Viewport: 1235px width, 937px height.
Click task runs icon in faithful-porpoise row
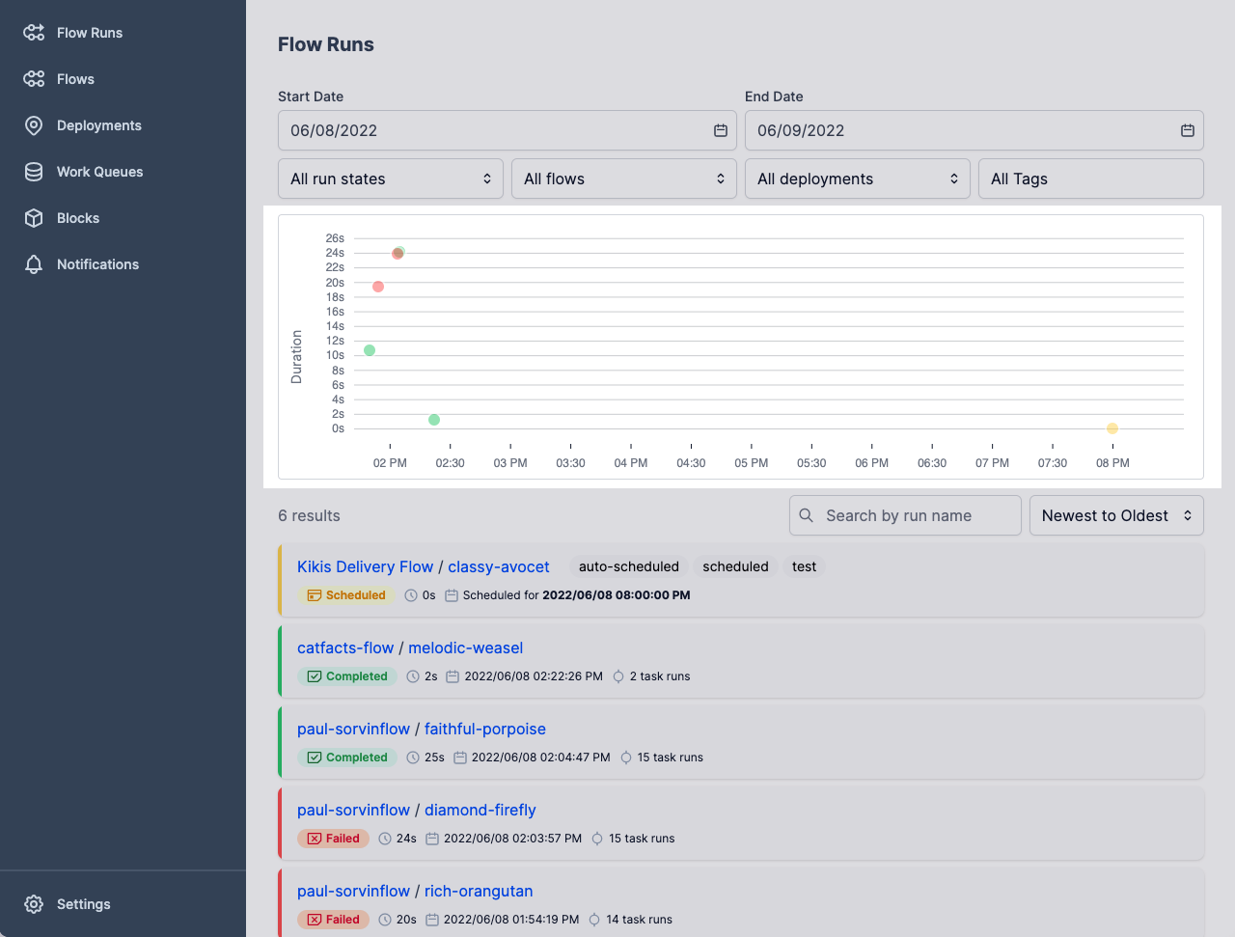(625, 758)
